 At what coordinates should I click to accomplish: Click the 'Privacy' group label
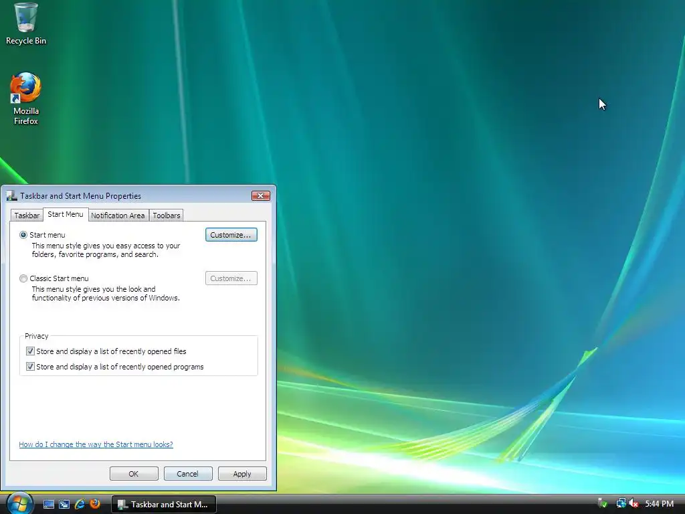36,336
